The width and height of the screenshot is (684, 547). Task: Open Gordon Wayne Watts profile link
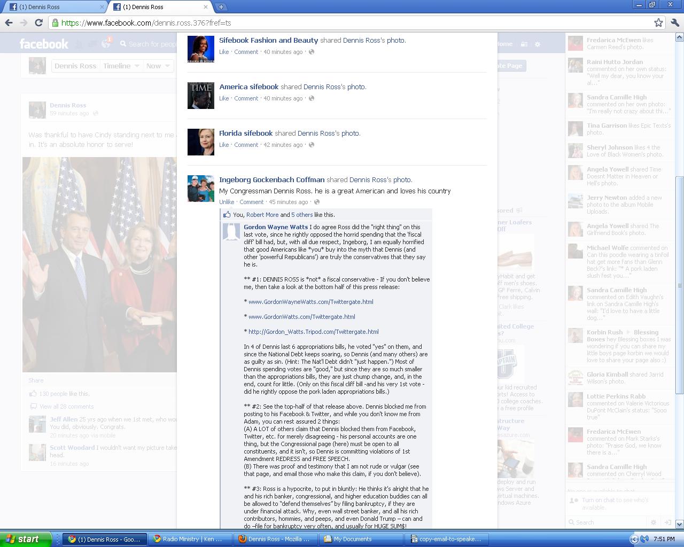pos(276,227)
